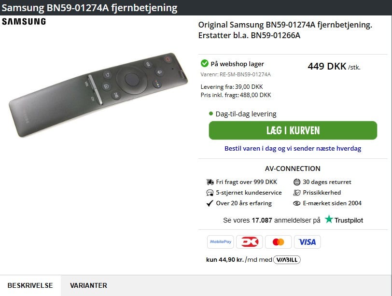The image size is (392, 296).
Task: Click the ViaBill logo badge
Action: (287, 260)
